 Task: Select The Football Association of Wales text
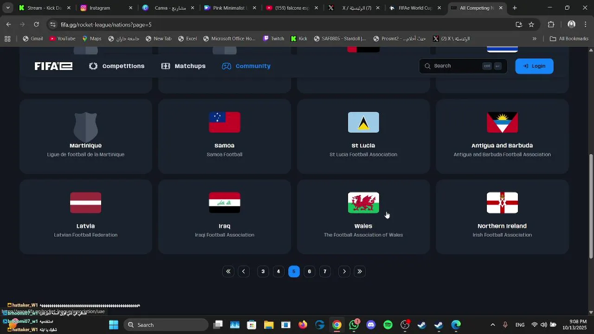(x=363, y=235)
